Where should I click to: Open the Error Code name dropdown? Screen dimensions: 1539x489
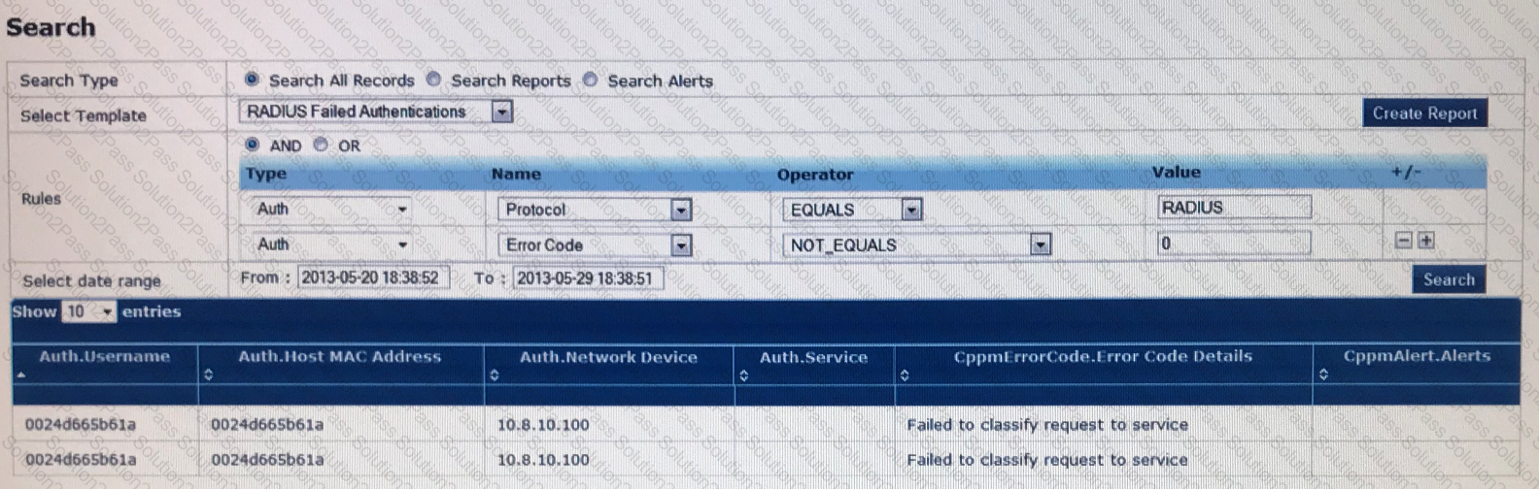tap(680, 244)
